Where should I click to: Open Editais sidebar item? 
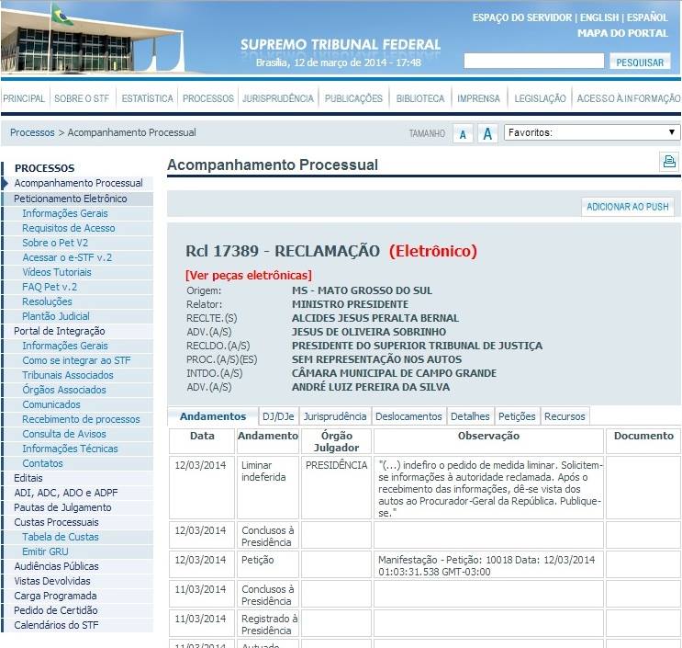click(x=28, y=478)
